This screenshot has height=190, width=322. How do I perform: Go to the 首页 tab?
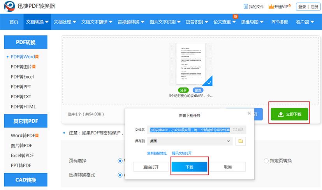[14, 22]
